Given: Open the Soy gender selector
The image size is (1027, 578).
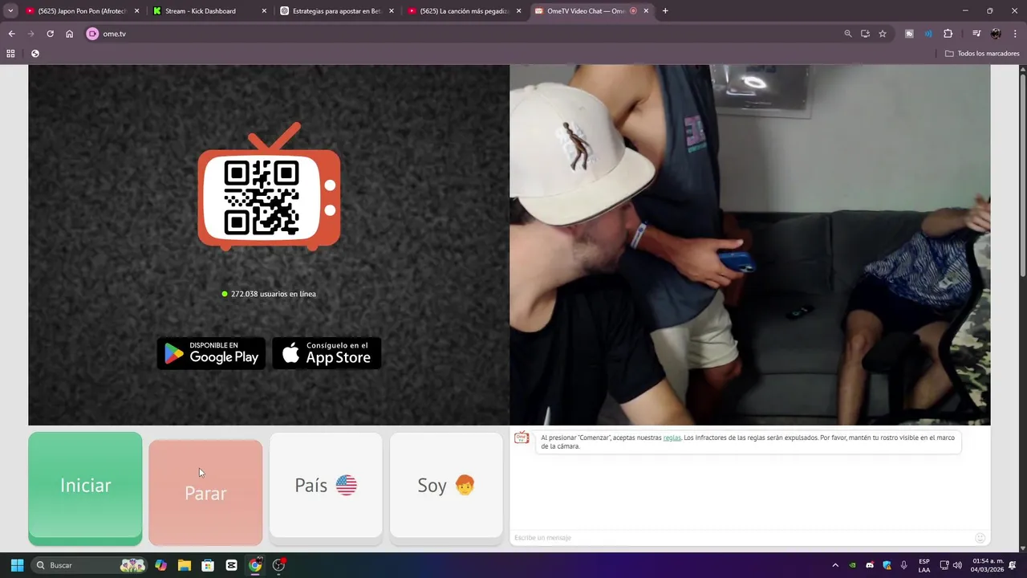Looking at the screenshot, I should coord(446,485).
